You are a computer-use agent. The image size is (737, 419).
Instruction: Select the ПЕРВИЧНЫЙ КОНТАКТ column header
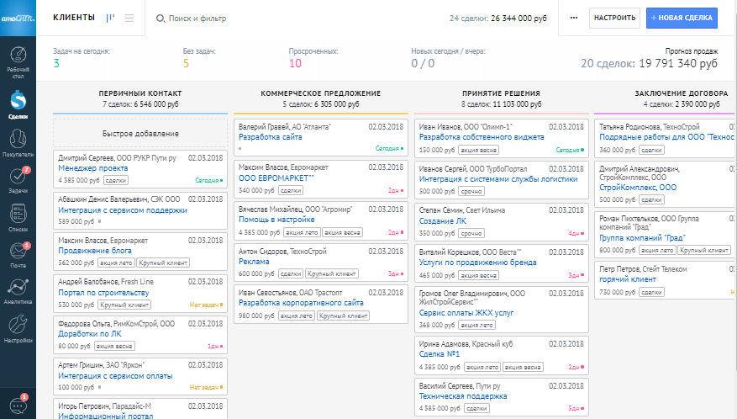click(x=140, y=93)
